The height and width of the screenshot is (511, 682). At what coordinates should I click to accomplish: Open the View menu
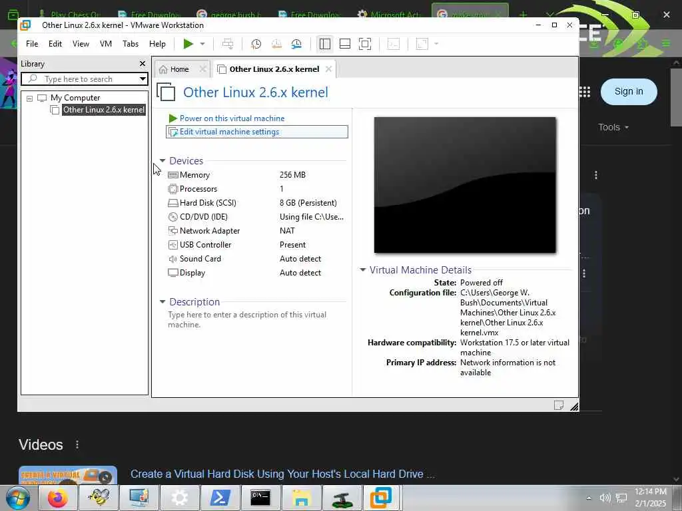[81, 44]
